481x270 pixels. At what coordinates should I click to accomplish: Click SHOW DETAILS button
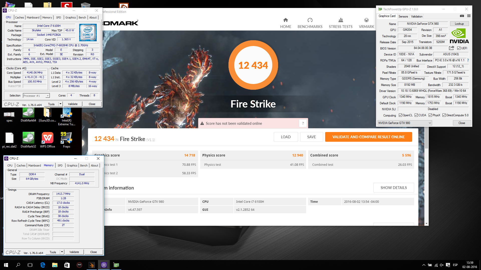[x=394, y=188]
